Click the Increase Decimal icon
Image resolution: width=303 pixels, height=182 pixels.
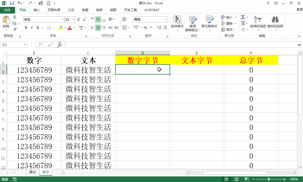[x=159, y=28]
